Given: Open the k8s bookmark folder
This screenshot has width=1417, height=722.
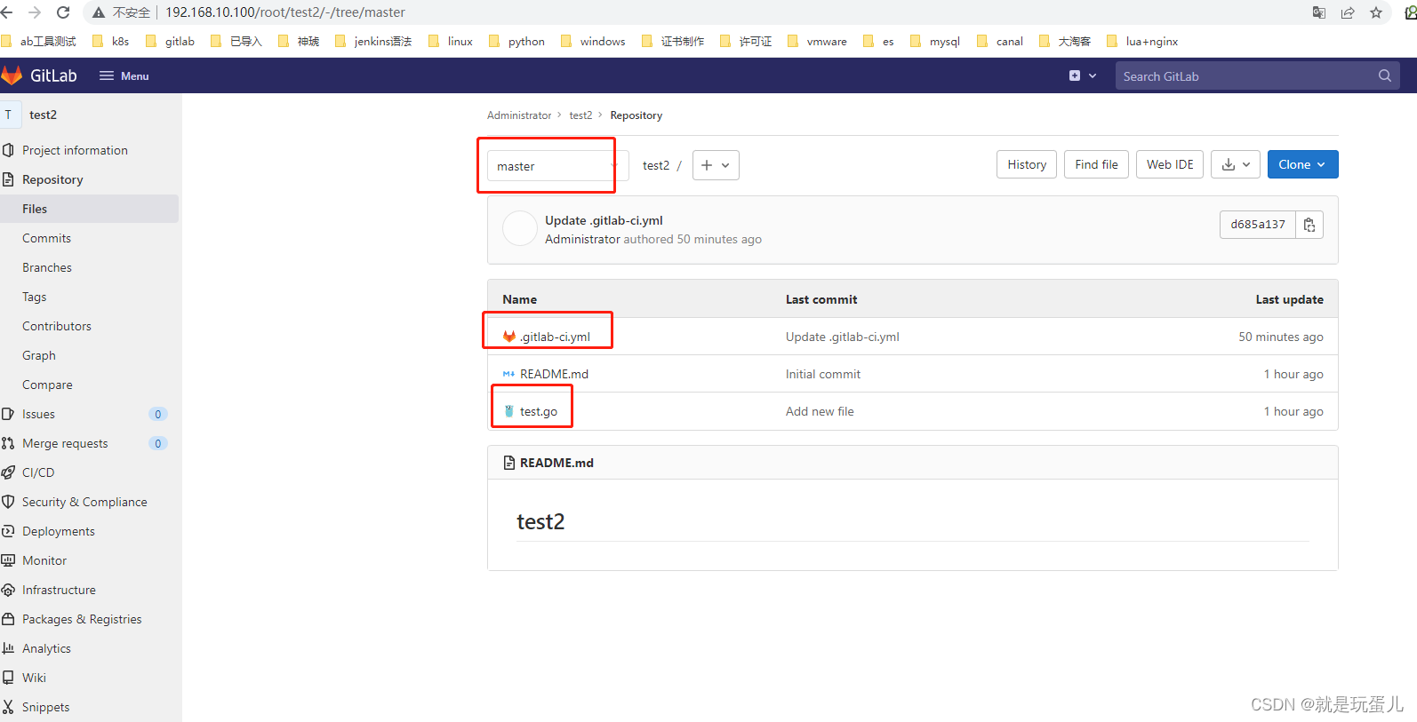Looking at the screenshot, I should pyautogui.click(x=111, y=41).
